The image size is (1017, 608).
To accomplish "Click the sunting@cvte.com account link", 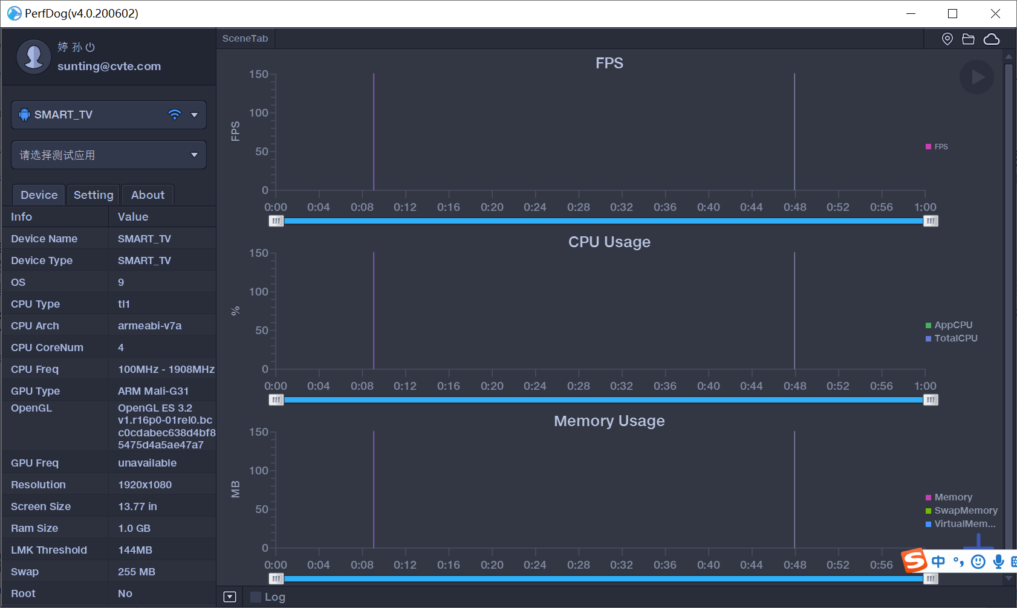I will pyautogui.click(x=109, y=66).
